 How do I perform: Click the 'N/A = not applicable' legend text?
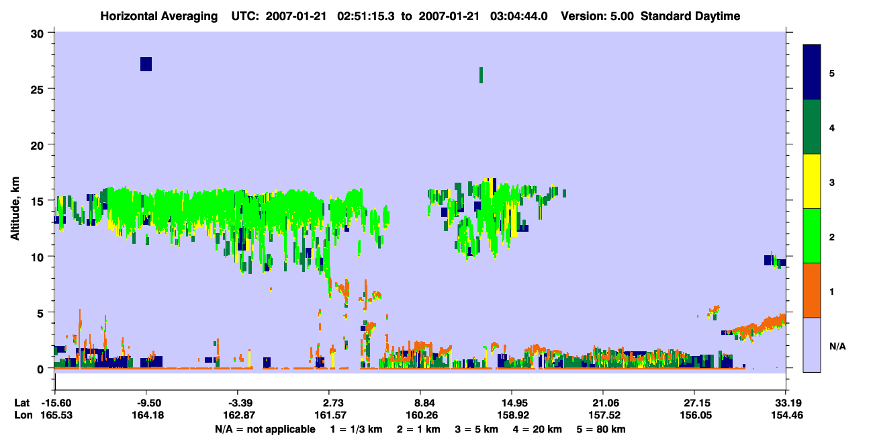(x=265, y=429)
